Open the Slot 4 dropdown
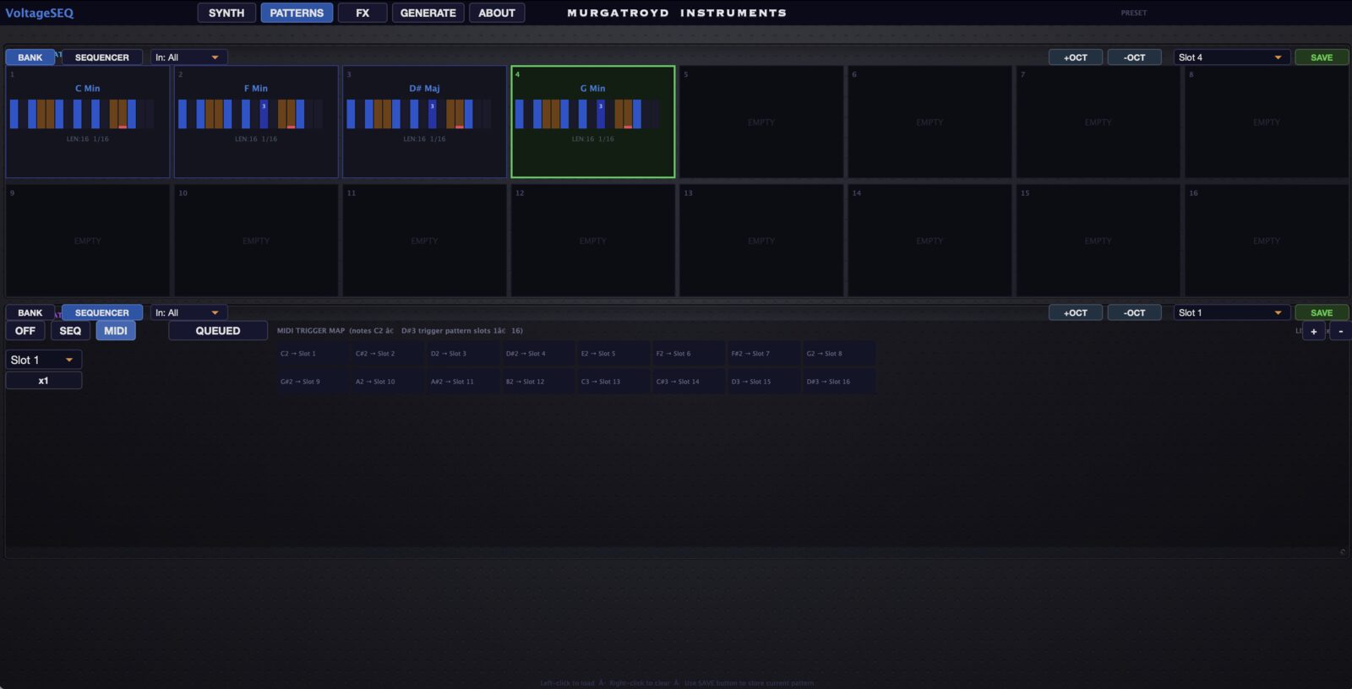 tap(1231, 57)
